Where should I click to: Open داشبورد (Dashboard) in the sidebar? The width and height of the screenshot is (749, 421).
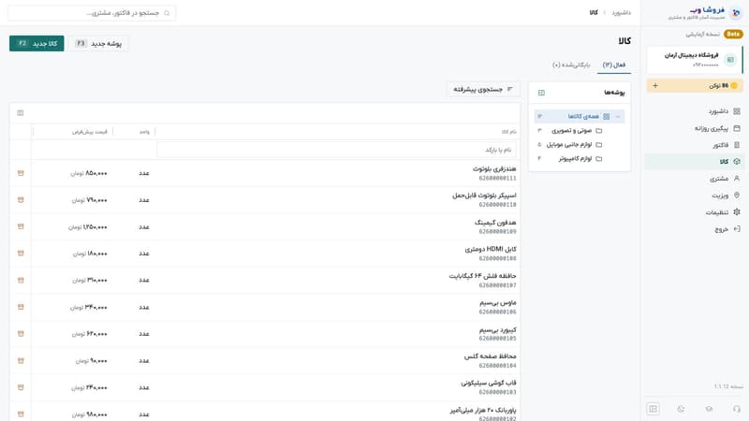694,111
